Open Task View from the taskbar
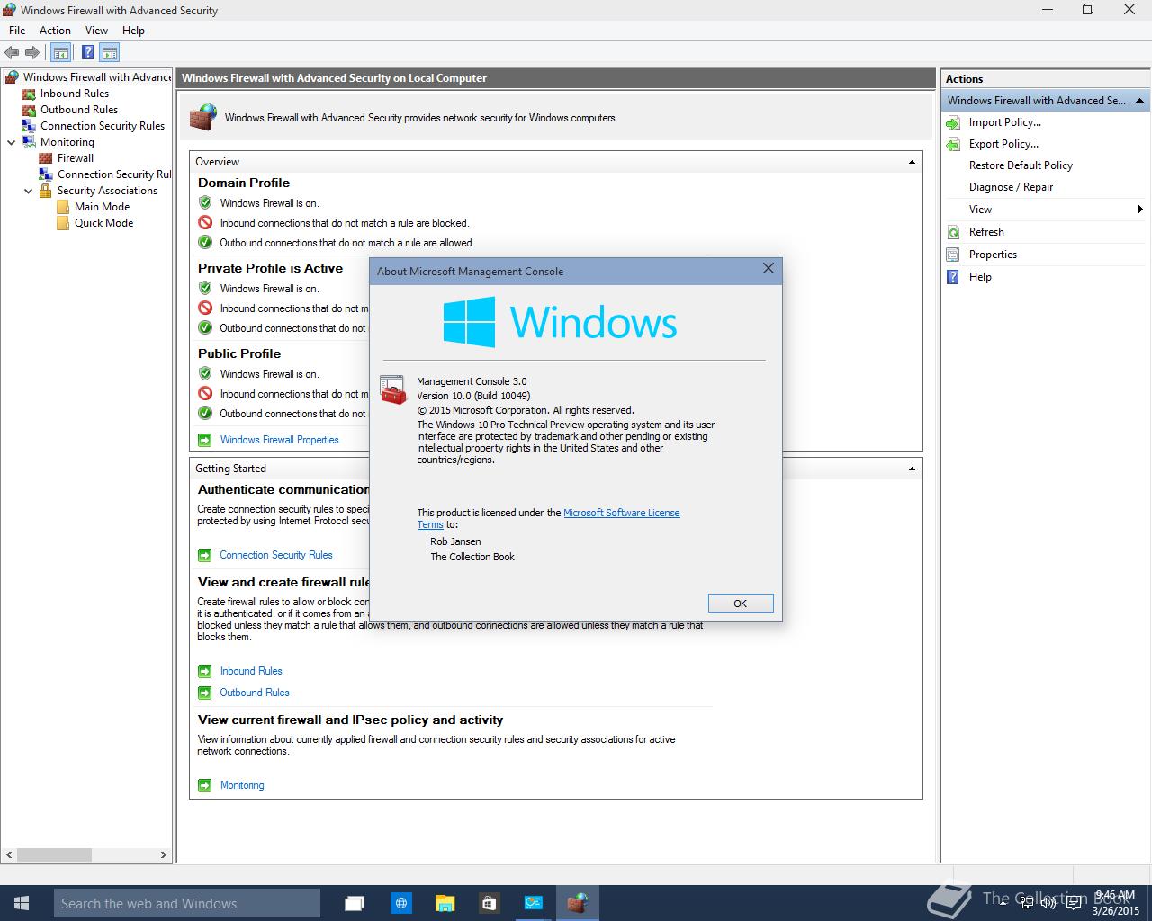Screen dimensions: 1152x921 click(x=355, y=903)
